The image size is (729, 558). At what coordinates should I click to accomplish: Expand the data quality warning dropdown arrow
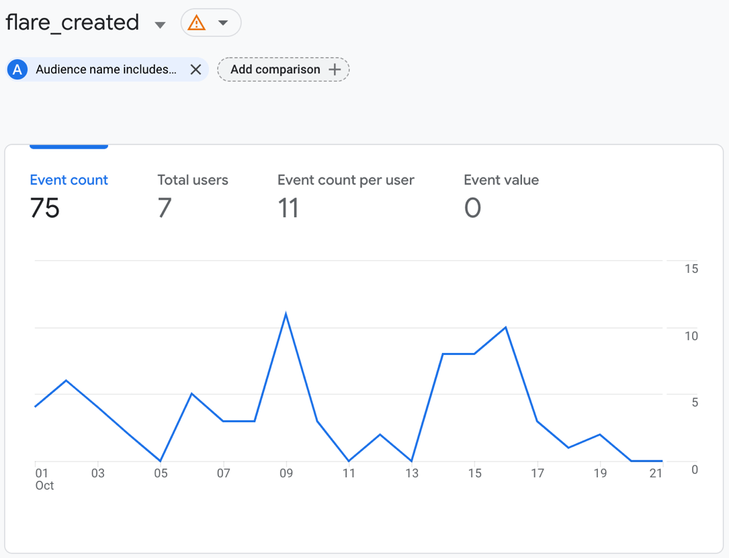(x=223, y=24)
